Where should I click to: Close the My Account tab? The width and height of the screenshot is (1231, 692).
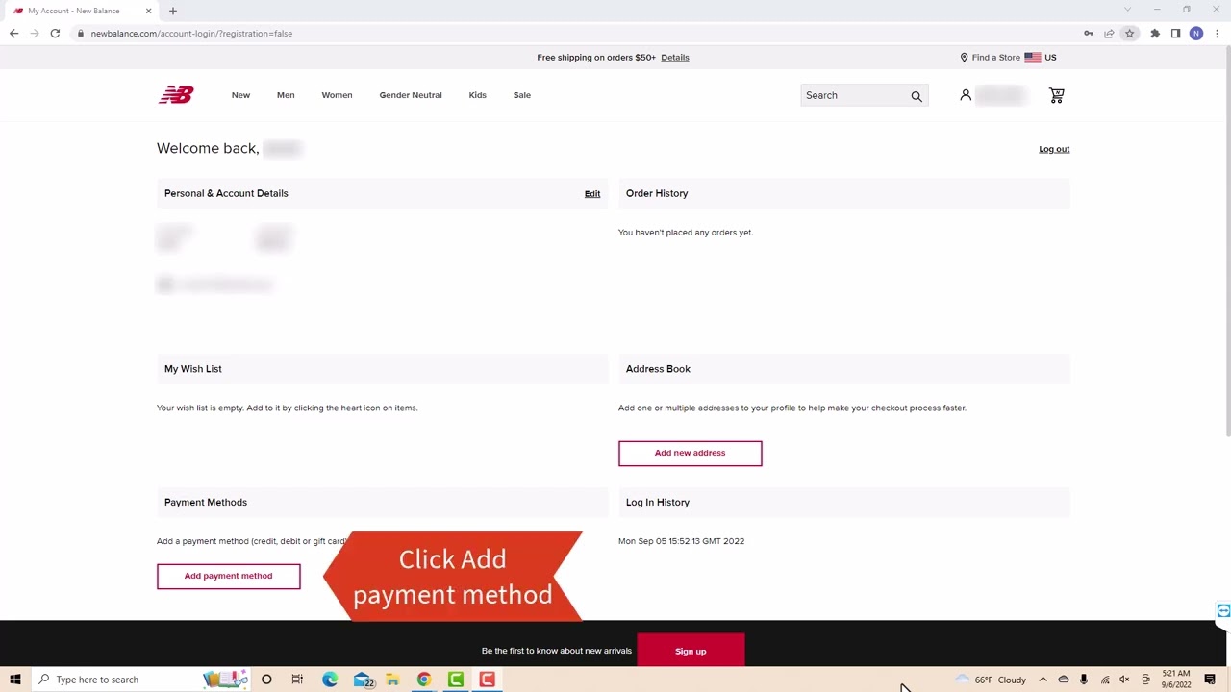148,11
